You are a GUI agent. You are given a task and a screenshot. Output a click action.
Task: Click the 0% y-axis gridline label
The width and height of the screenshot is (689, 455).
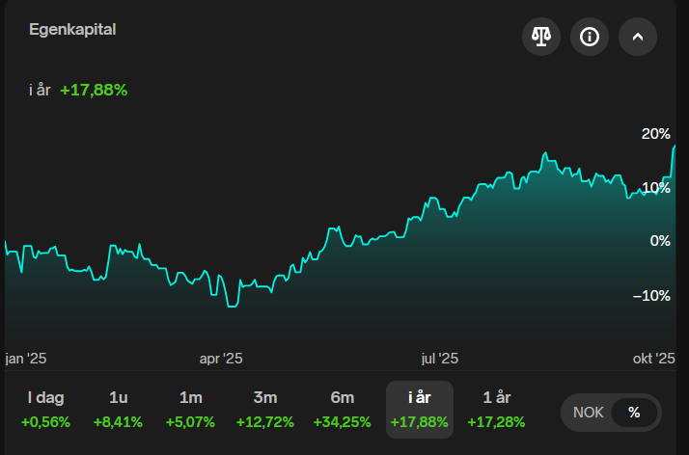click(659, 241)
